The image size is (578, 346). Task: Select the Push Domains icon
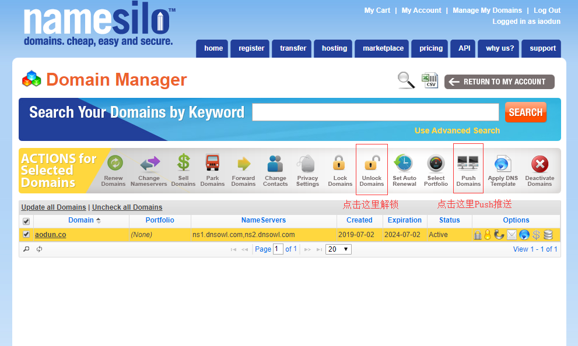coord(468,164)
